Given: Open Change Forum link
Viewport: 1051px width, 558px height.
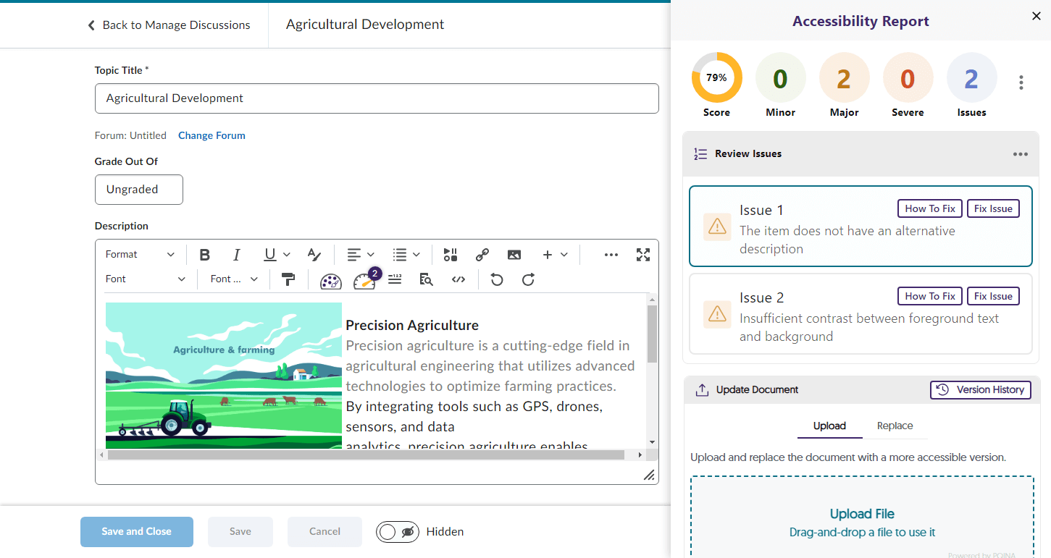Looking at the screenshot, I should [x=212, y=135].
